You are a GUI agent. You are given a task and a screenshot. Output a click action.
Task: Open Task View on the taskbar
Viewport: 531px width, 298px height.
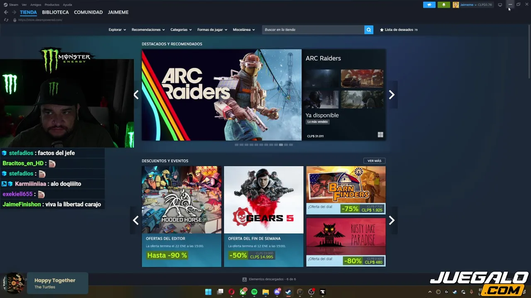(220, 292)
